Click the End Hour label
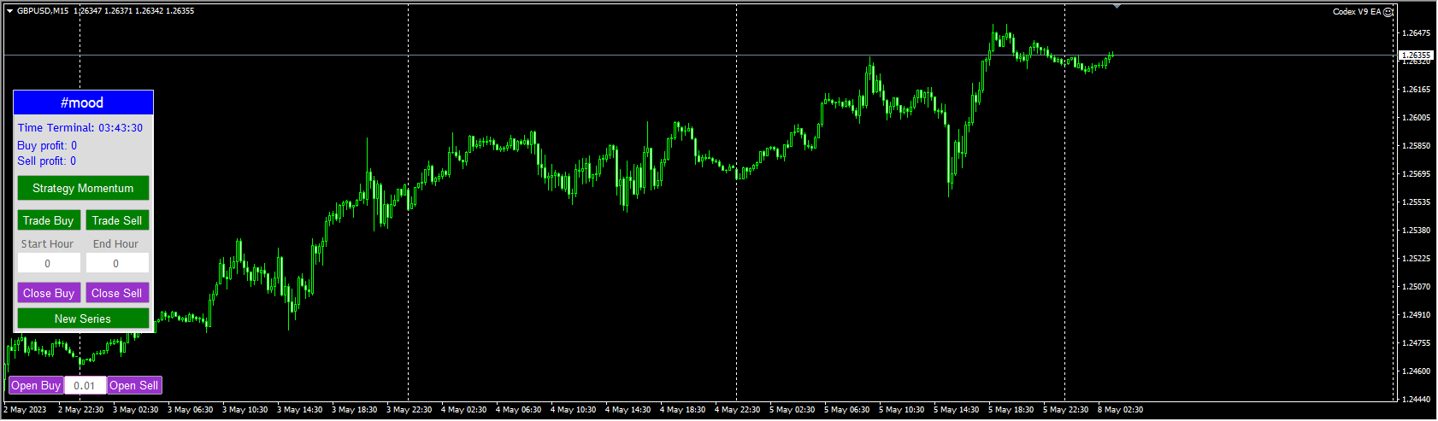The image size is (1438, 421). click(x=116, y=243)
